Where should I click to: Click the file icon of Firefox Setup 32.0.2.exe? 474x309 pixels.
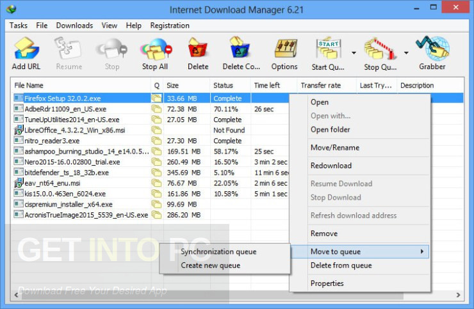tap(19, 98)
